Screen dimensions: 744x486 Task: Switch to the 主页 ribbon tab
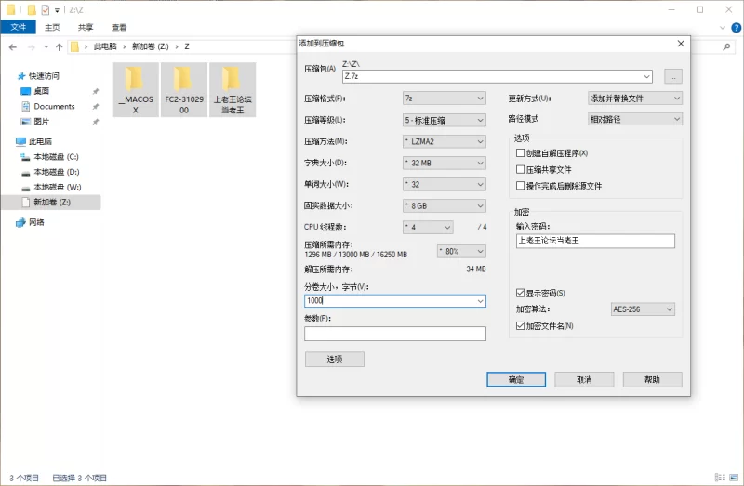pos(52,28)
